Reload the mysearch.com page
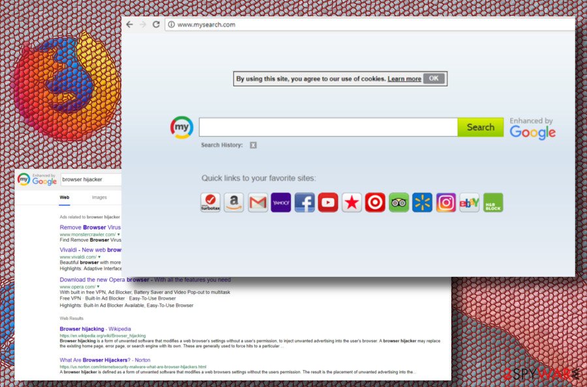 tap(156, 25)
